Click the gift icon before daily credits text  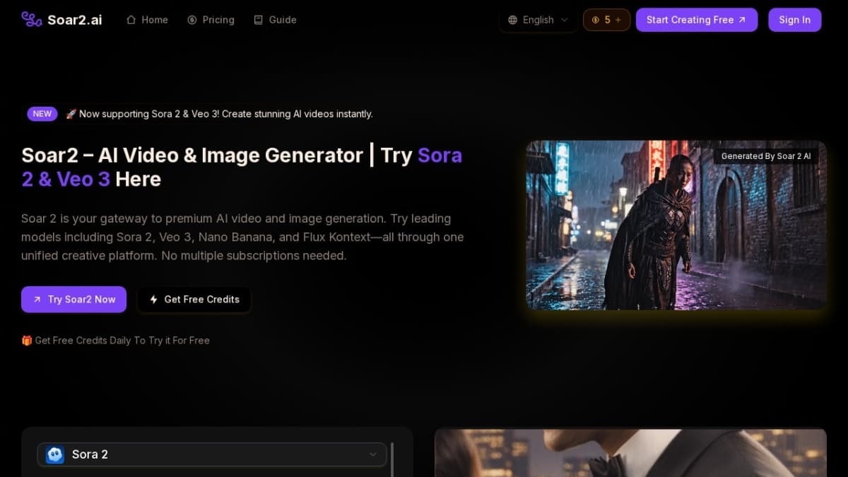[x=26, y=340]
